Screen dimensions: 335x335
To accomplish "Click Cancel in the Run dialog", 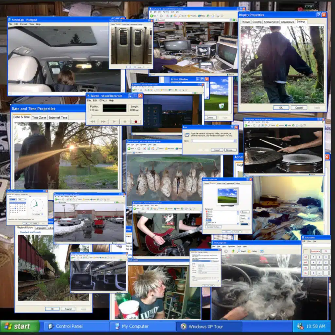I will pyautogui.click(x=217, y=150).
